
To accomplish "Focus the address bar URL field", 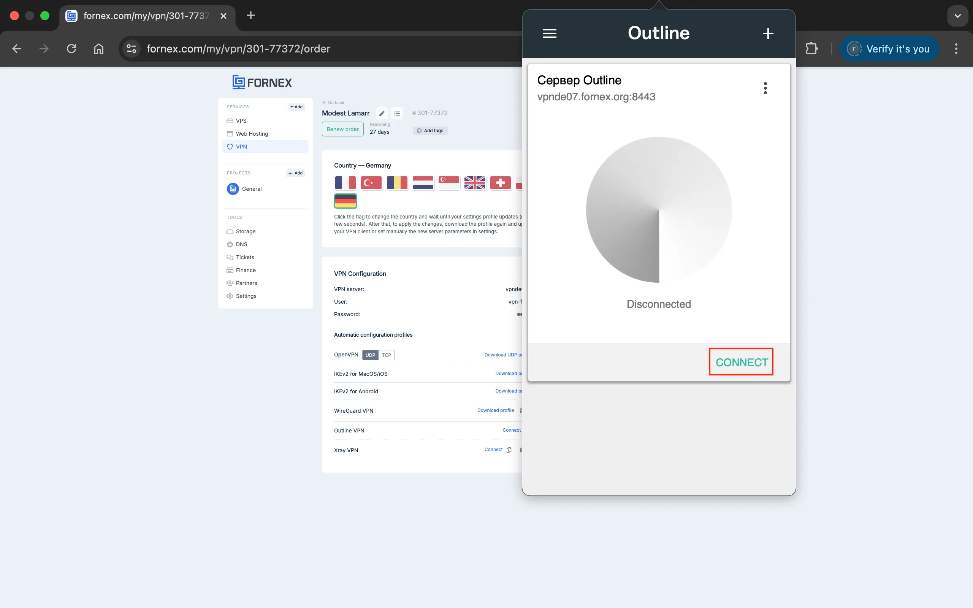I will [238, 49].
